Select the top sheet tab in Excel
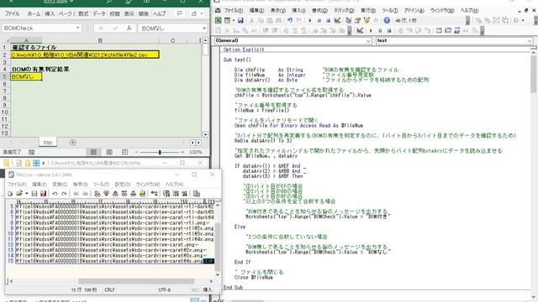The height and width of the screenshot is (302, 538). 48,143
